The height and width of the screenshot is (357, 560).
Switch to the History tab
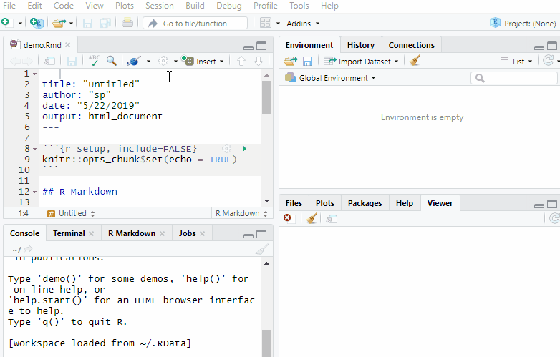coord(361,45)
